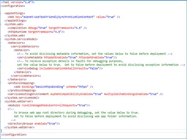The width and height of the screenshot is (187, 139).
Task: Collapse the appSettings section
Action: point(1,13)
